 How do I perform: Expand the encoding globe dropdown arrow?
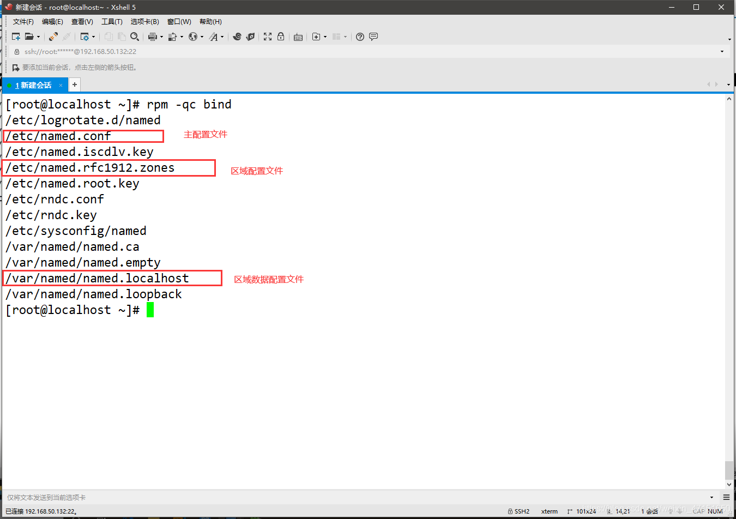(x=202, y=37)
